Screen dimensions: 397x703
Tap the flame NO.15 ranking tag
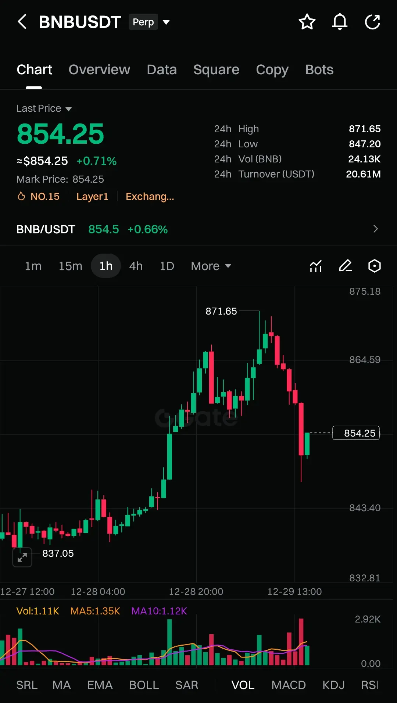pyautogui.click(x=39, y=197)
